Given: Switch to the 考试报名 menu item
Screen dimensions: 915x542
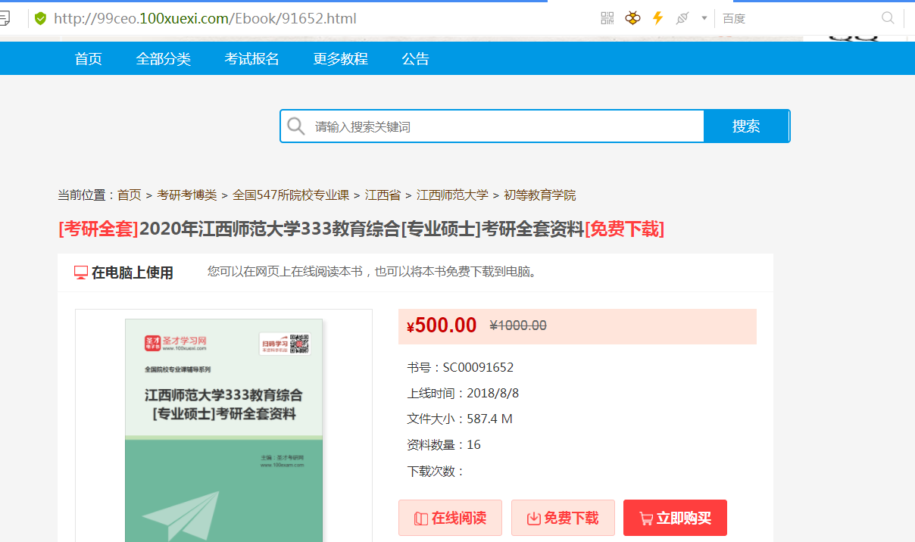Looking at the screenshot, I should coord(251,58).
